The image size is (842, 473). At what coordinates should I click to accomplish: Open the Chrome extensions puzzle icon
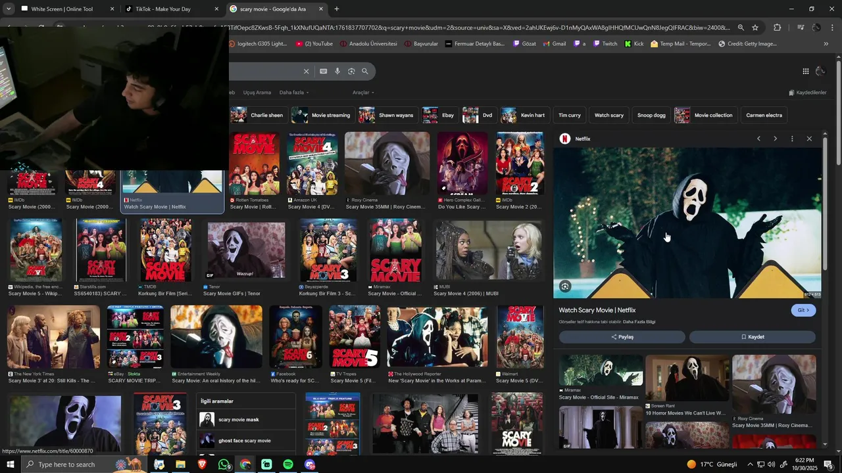coord(778,28)
